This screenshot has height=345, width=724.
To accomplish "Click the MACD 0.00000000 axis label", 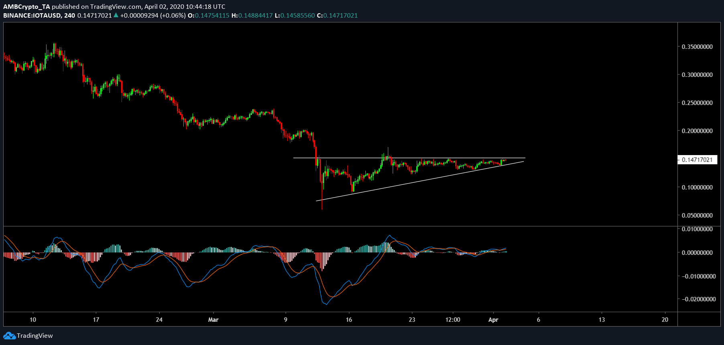I will [697, 252].
